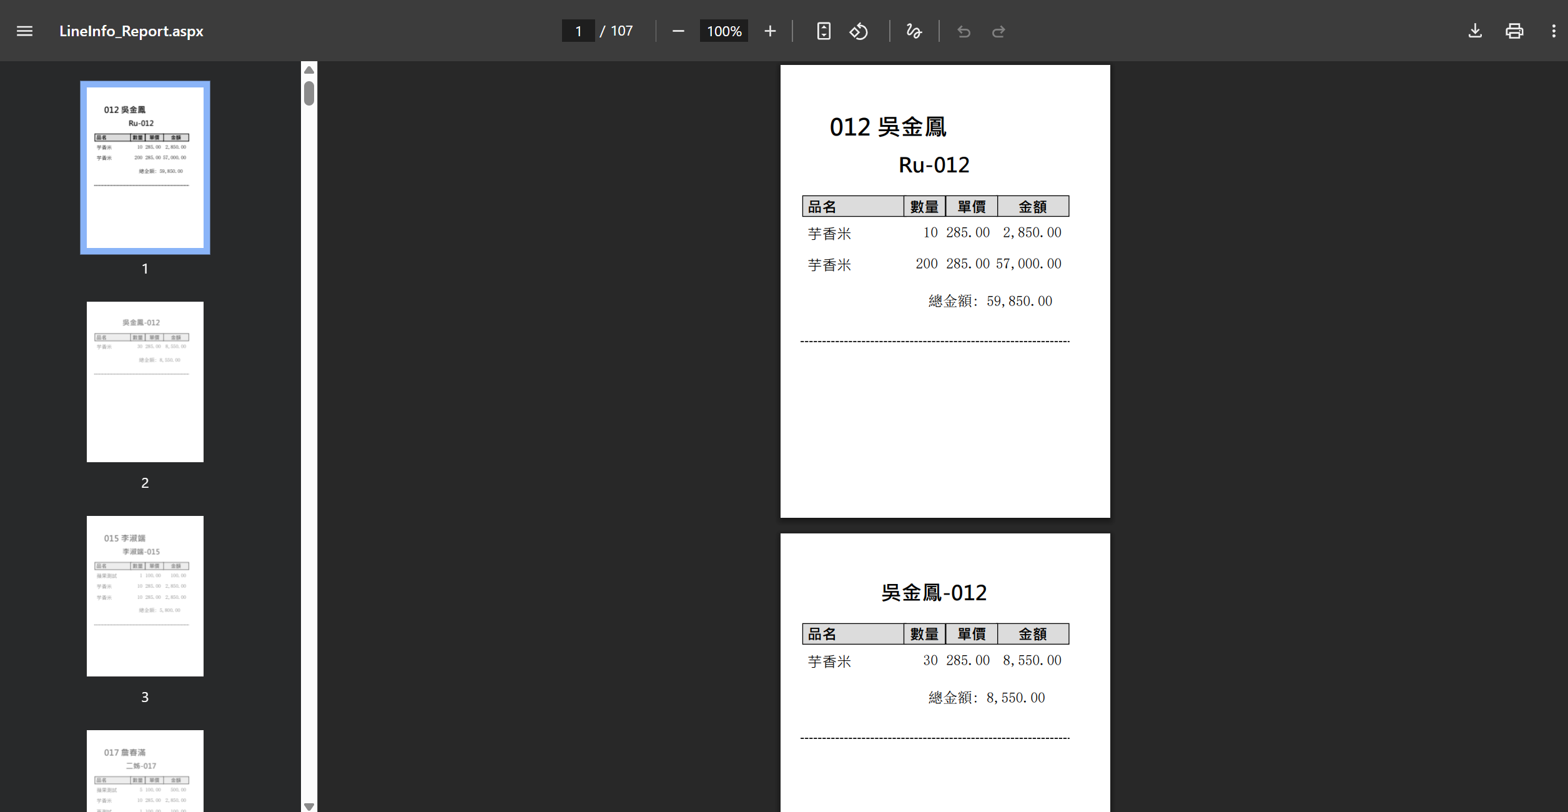
Task: Open page 4 thumbnail starting with 017
Action: [145, 771]
